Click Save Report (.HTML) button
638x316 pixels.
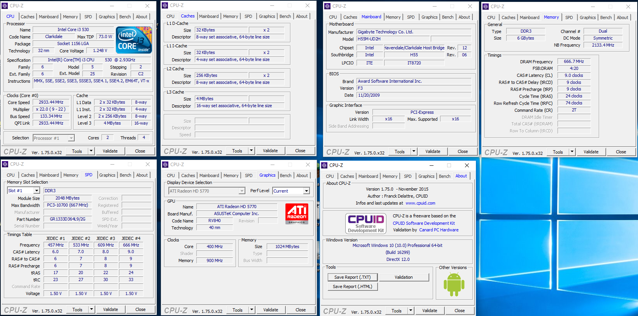[x=353, y=286]
